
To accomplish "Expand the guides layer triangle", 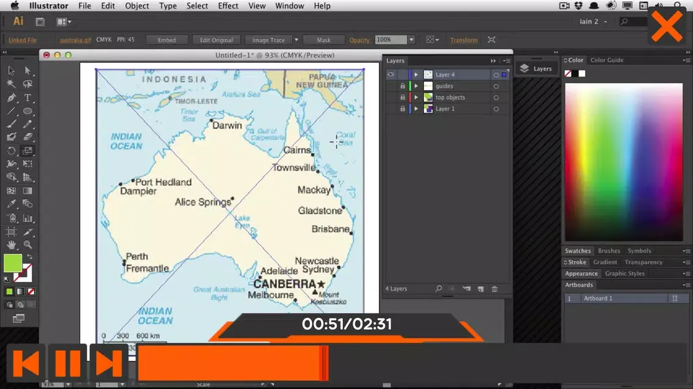I will point(416,86).
